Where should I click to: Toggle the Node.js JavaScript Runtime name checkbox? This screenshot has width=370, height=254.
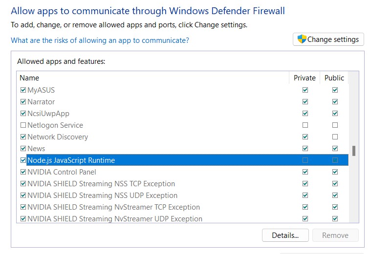tap(23, 160)
